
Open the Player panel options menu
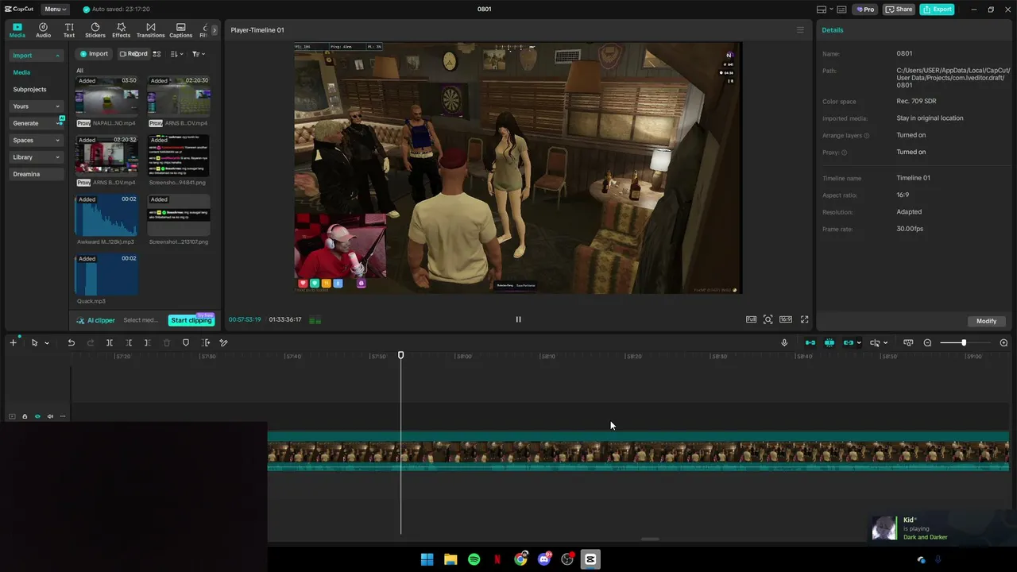[800, 30]
